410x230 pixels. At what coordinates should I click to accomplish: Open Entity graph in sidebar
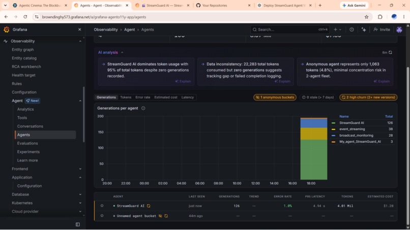coord(23,50)
